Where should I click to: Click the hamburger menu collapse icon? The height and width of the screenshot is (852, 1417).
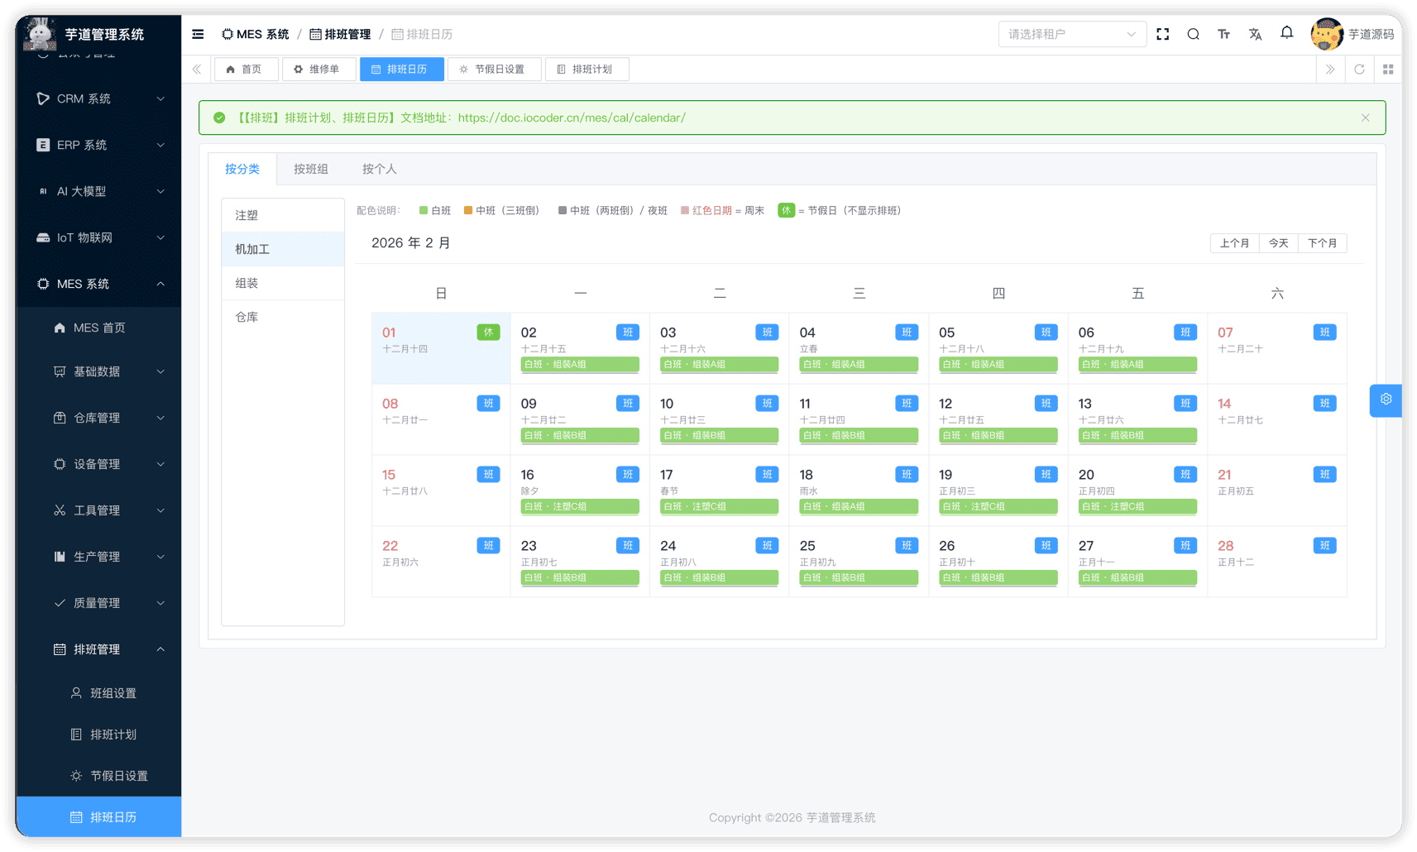198,34
